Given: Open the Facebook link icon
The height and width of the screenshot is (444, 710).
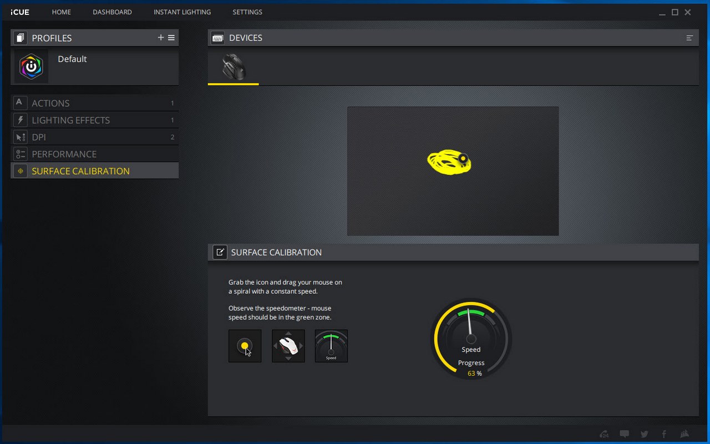Looking at the screenshot, I should 664,434.
